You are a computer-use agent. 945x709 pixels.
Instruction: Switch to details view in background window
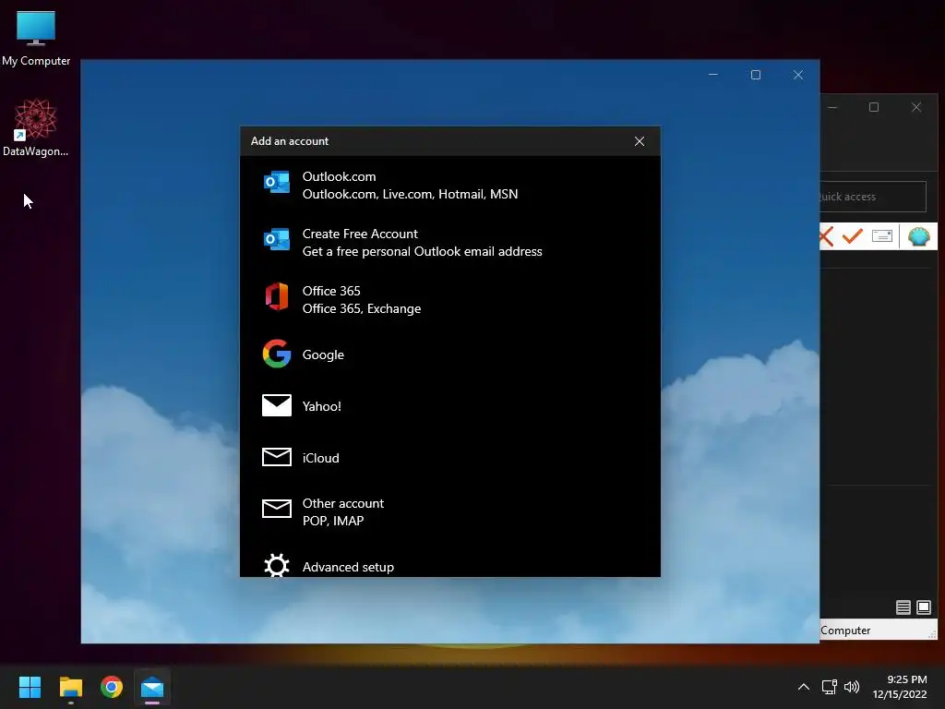click(x=903, y=607)
